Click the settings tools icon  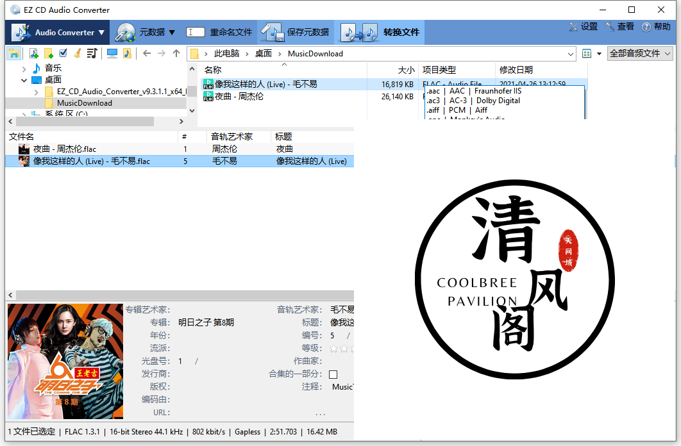(573, 27)
